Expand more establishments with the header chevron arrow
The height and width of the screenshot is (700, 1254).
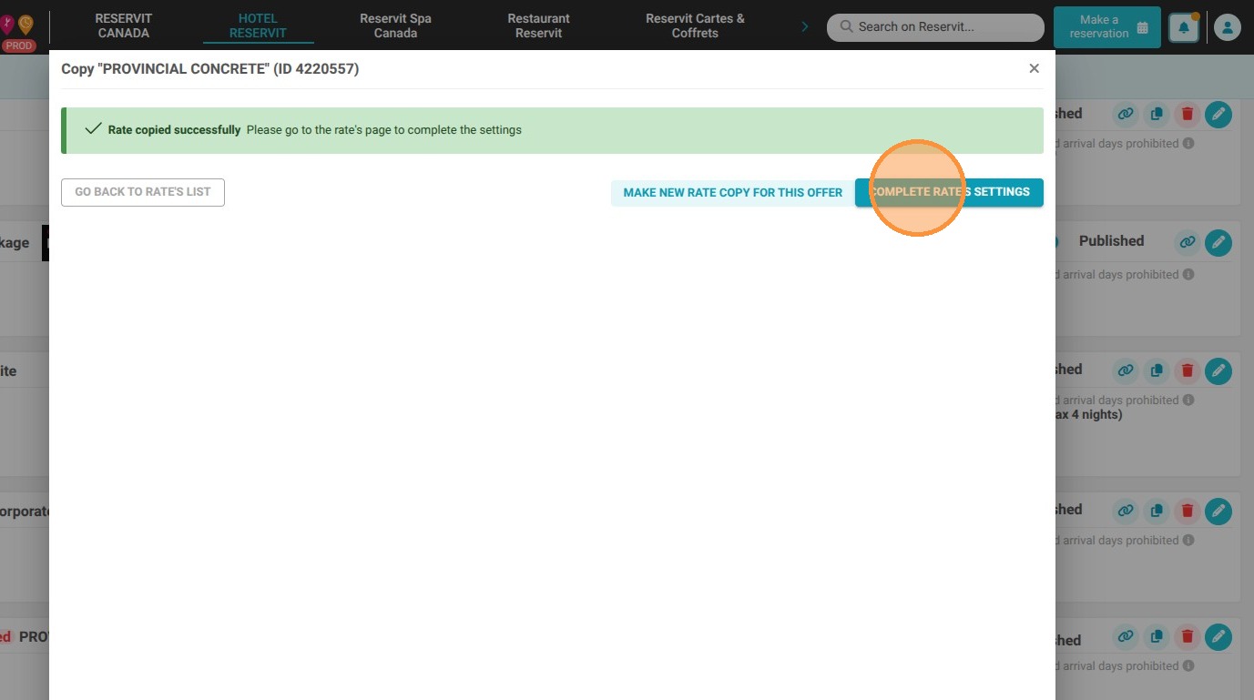pos(804,26)
